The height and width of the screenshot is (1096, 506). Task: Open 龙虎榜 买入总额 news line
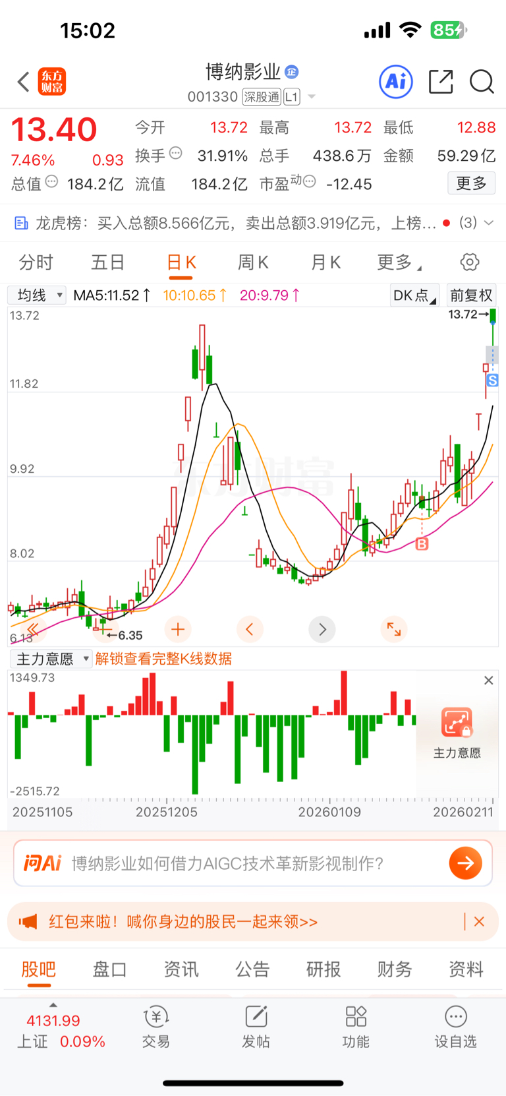pos(235,224)
